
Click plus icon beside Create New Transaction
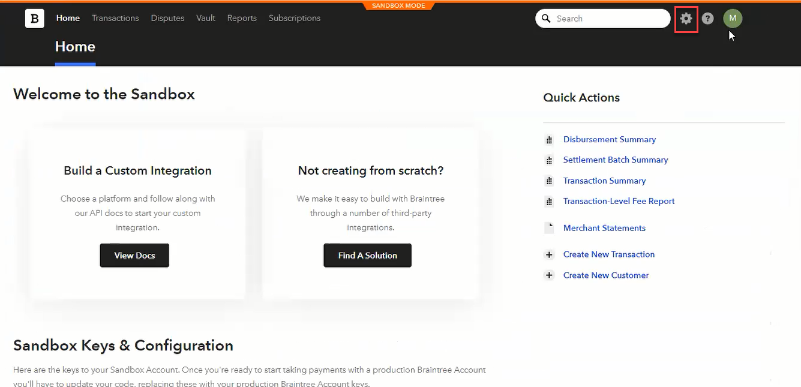coord(549,254)
